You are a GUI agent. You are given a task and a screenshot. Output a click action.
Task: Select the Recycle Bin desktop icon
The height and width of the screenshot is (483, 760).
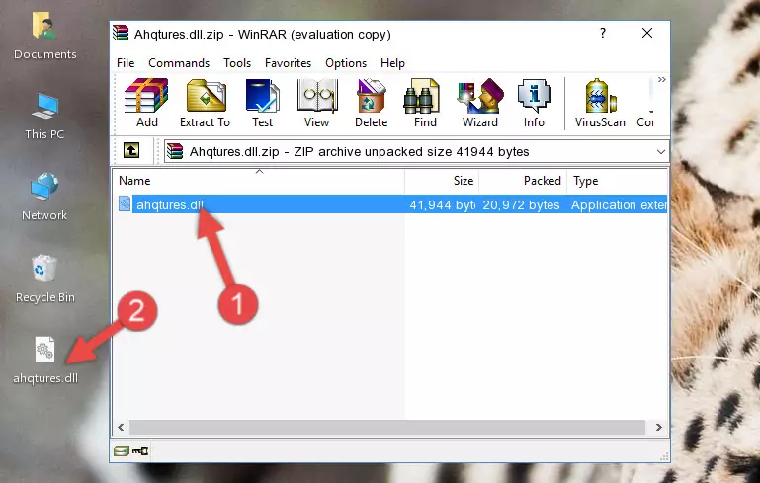[45, 280]
